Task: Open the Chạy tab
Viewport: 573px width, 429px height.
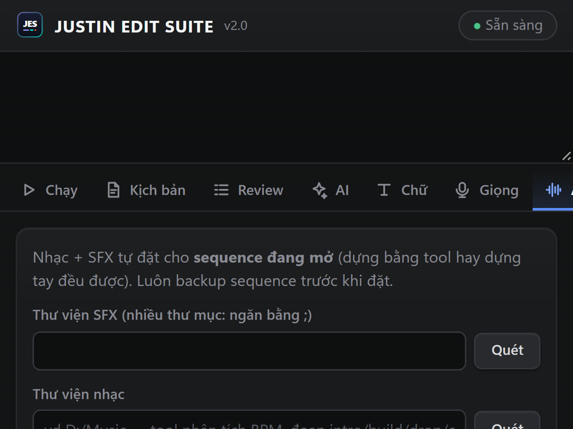Action: click(51, 190)
